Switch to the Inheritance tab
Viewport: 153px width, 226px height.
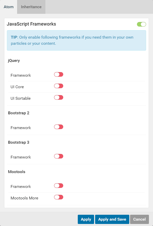tap(31, 7)
